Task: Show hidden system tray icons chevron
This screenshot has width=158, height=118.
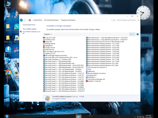Action: coord(135,117)
